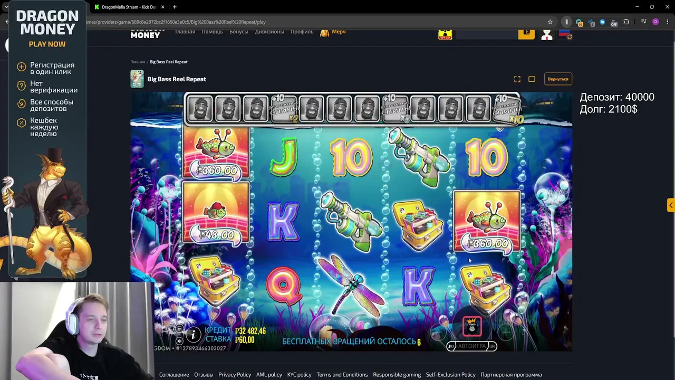
Task: Decrease the bet with minus button
Action: (x=439, y=332)
